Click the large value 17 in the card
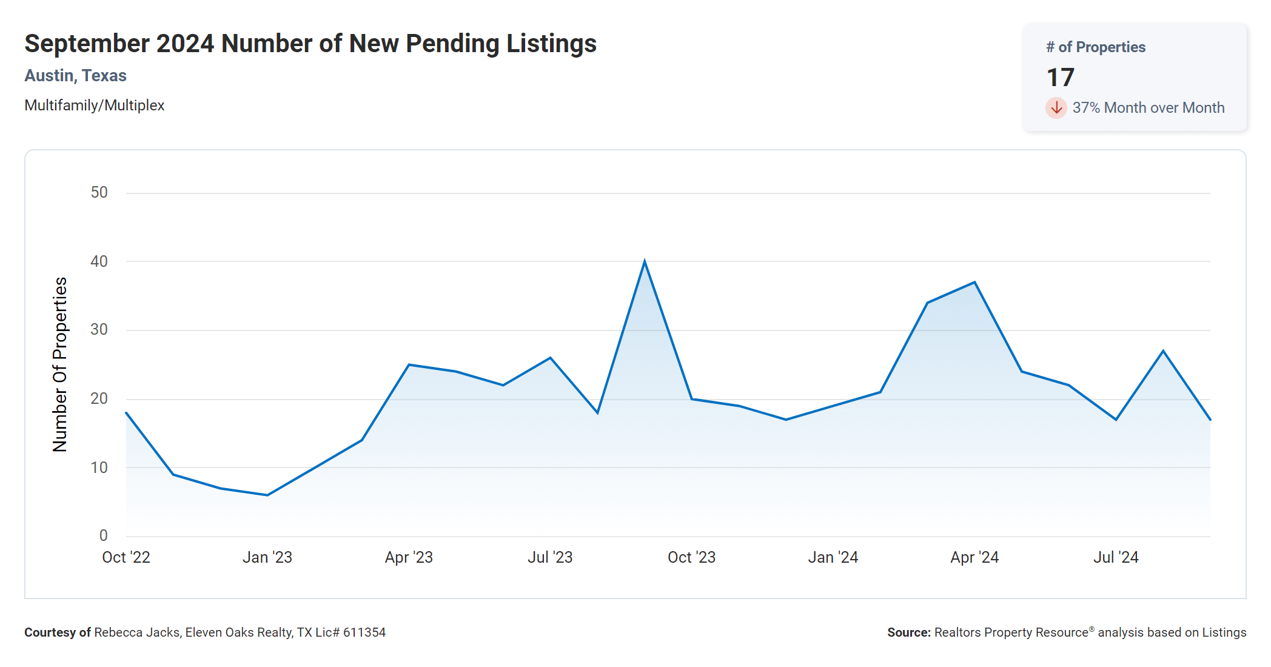1271x667 pixels. [1061, 78]
